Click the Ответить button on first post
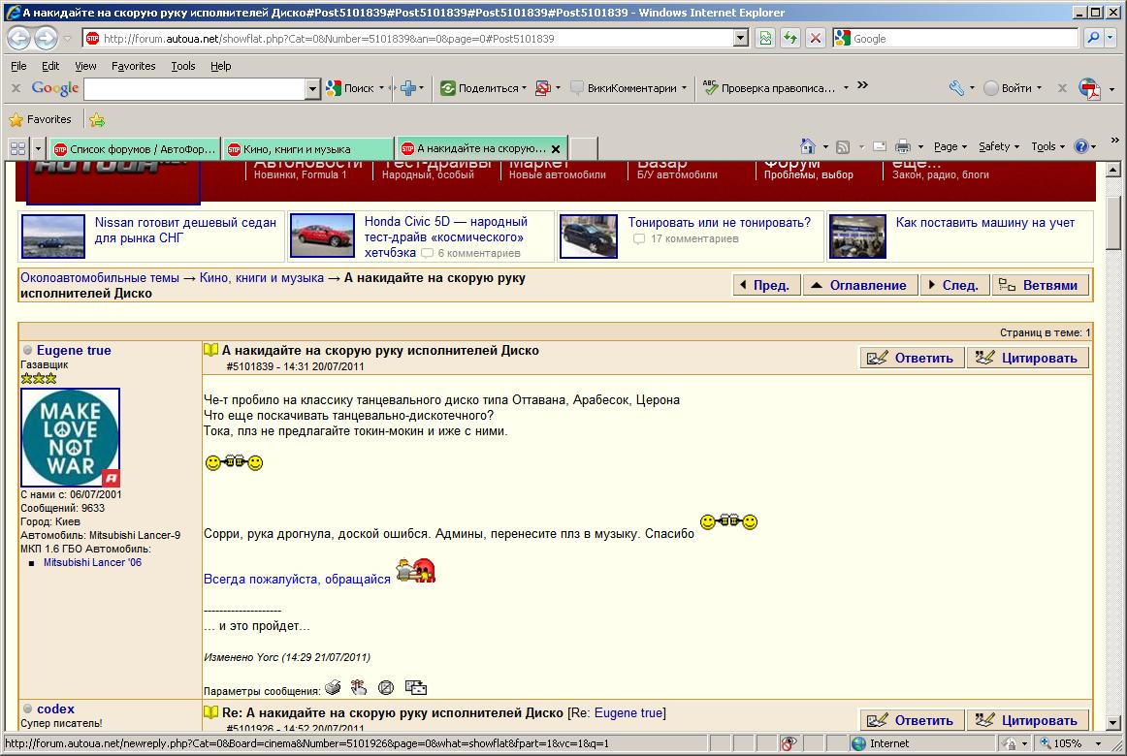 click(912, 358)
